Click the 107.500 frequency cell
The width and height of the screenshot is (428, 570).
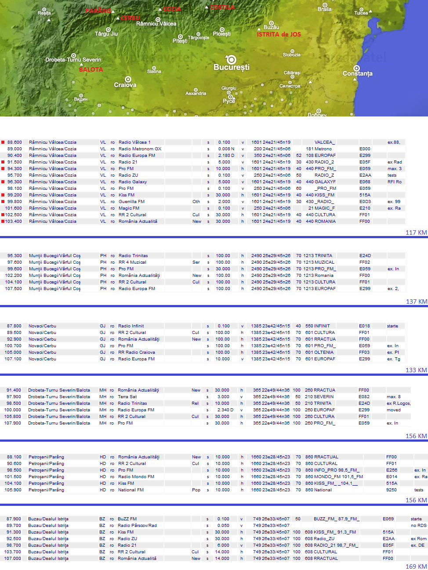coord(13,289)
